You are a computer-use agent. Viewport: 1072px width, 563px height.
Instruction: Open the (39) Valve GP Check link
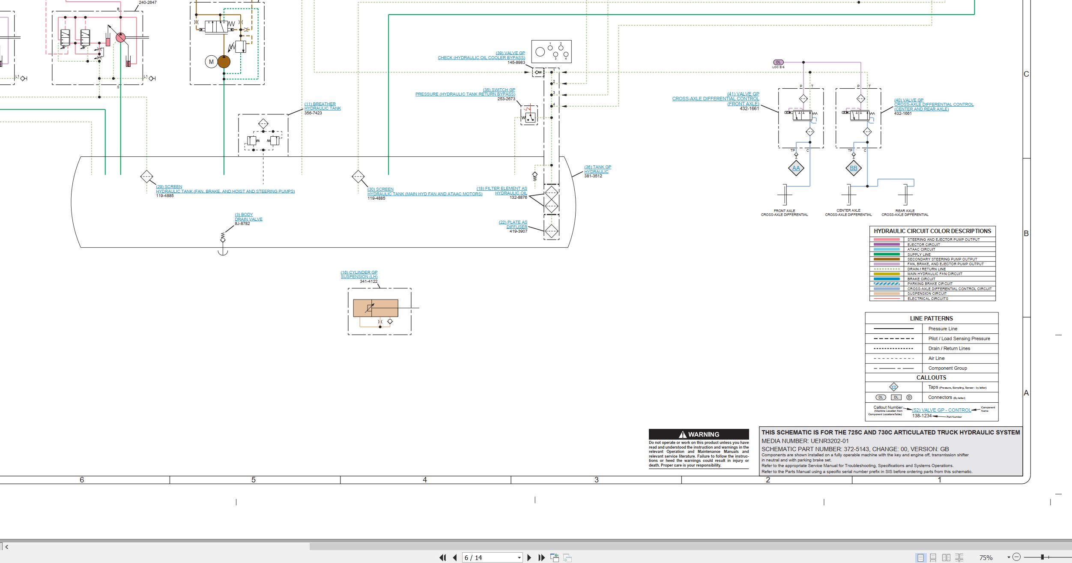[481, 55]
